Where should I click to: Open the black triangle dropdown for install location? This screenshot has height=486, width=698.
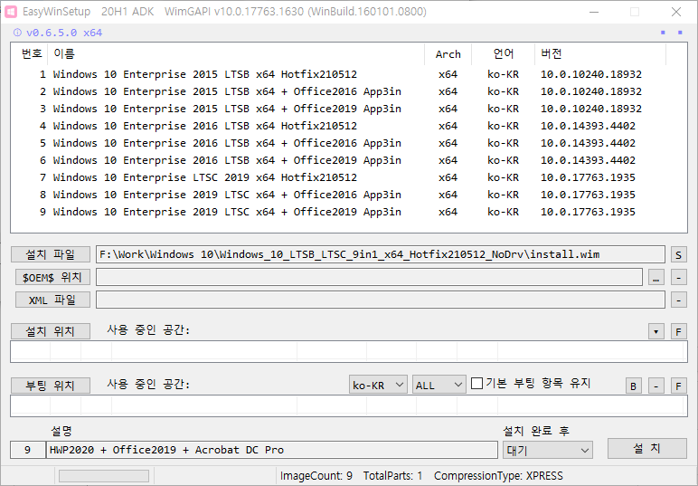click(x=656, y=331)
